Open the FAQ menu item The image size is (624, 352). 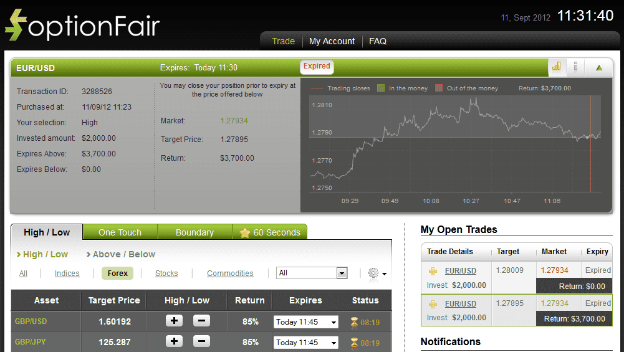click(x=378, y=41)
